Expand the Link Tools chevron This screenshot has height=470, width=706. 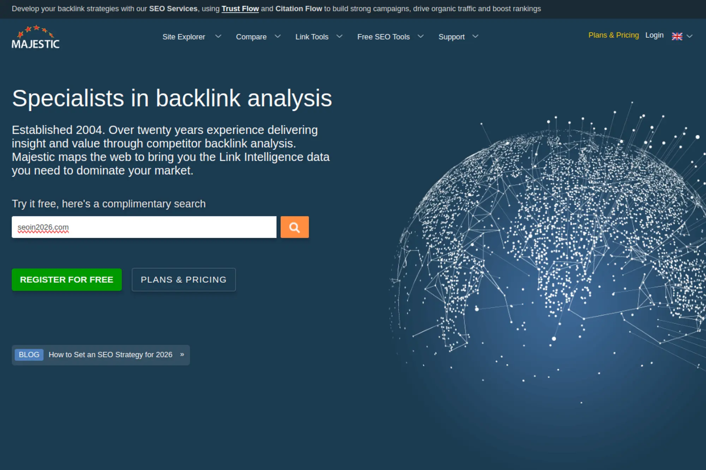tap(339, 36)
